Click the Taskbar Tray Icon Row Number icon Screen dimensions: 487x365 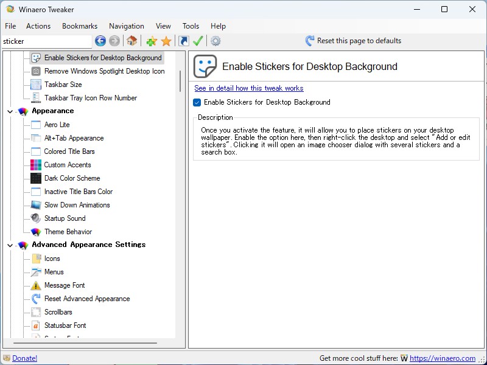(36, 98)
